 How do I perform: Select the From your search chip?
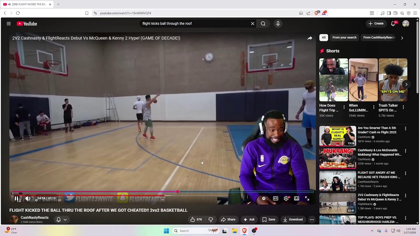pos(344,38)
